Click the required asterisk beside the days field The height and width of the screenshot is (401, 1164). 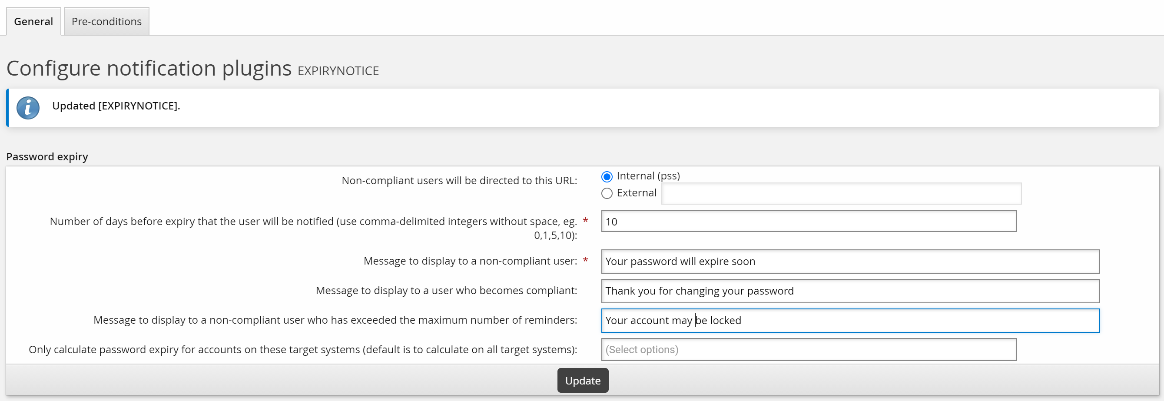tap(585, 221)
